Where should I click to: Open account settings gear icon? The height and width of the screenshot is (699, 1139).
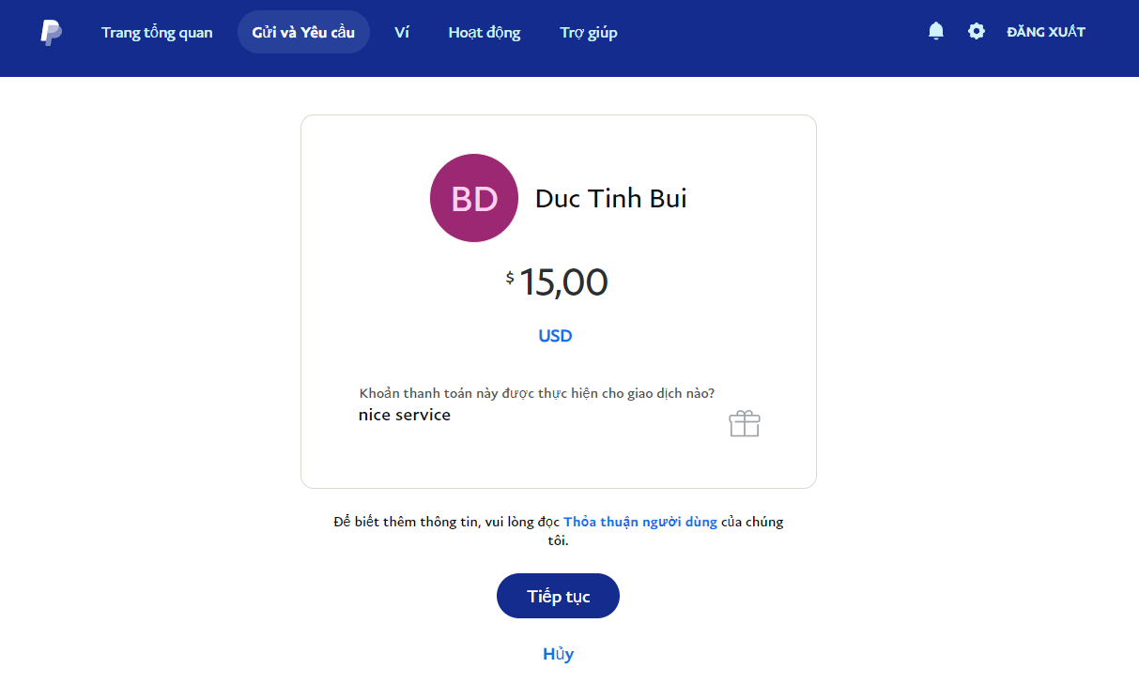pos(977,31)
